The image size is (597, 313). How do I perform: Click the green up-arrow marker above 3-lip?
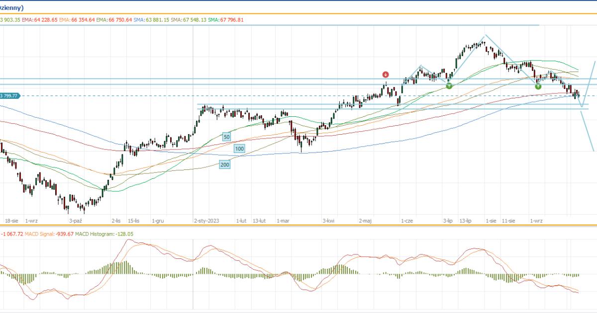tap(449, 86)
